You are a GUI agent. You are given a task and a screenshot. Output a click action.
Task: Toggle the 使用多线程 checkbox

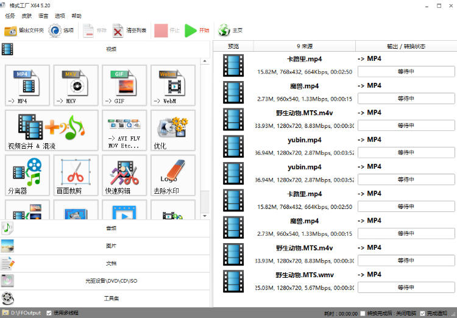point(49,313)
